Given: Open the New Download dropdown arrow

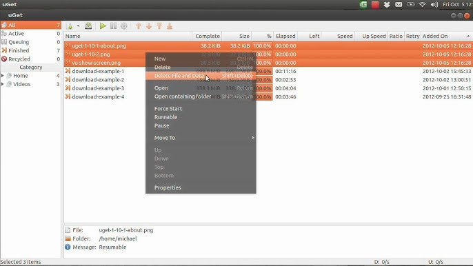Looking at the screenshot, I should (78, 26).
